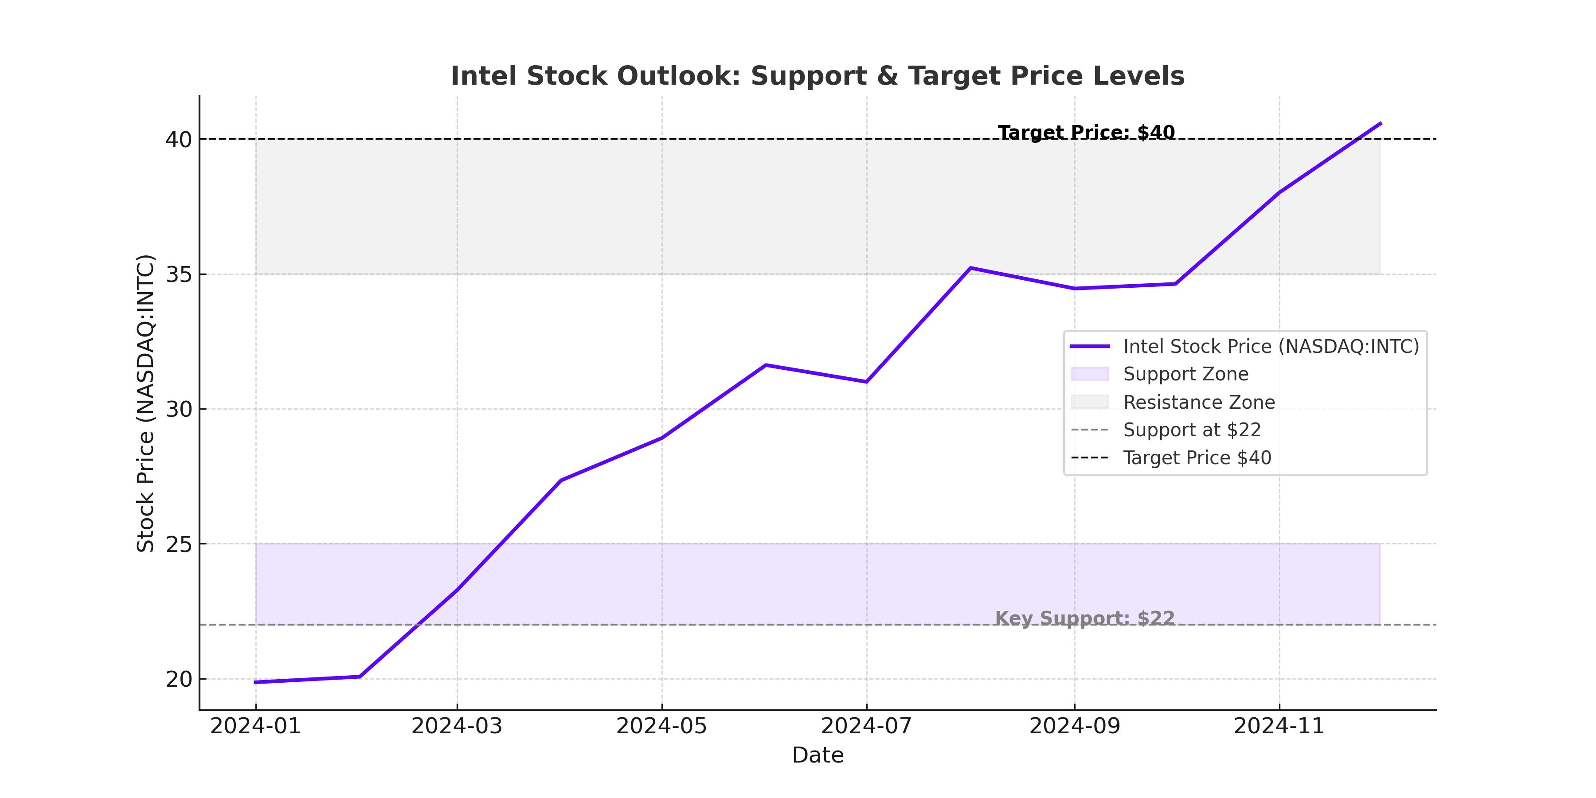Click the x-axis label 2024-09
Screen dimensions: 1596x798
click(x=1075, y=725)
